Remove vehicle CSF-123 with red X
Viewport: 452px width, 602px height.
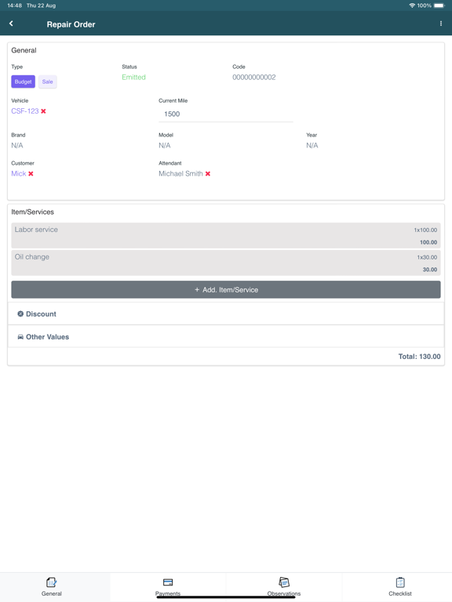[43, 111]
